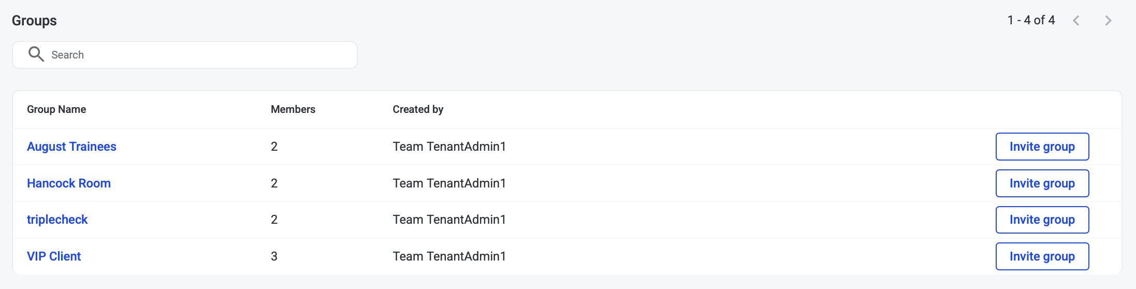The image size is (1136, 289).
Task: Go to next page of groups
Action: 1108,21
